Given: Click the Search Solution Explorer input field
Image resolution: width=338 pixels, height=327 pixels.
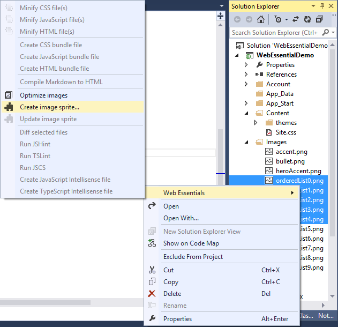Looking at the screenshot, I should (275, 33).
